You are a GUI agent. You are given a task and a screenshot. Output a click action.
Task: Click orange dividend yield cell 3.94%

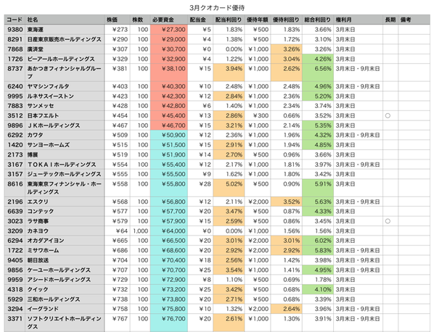click(x=229, y=72)
